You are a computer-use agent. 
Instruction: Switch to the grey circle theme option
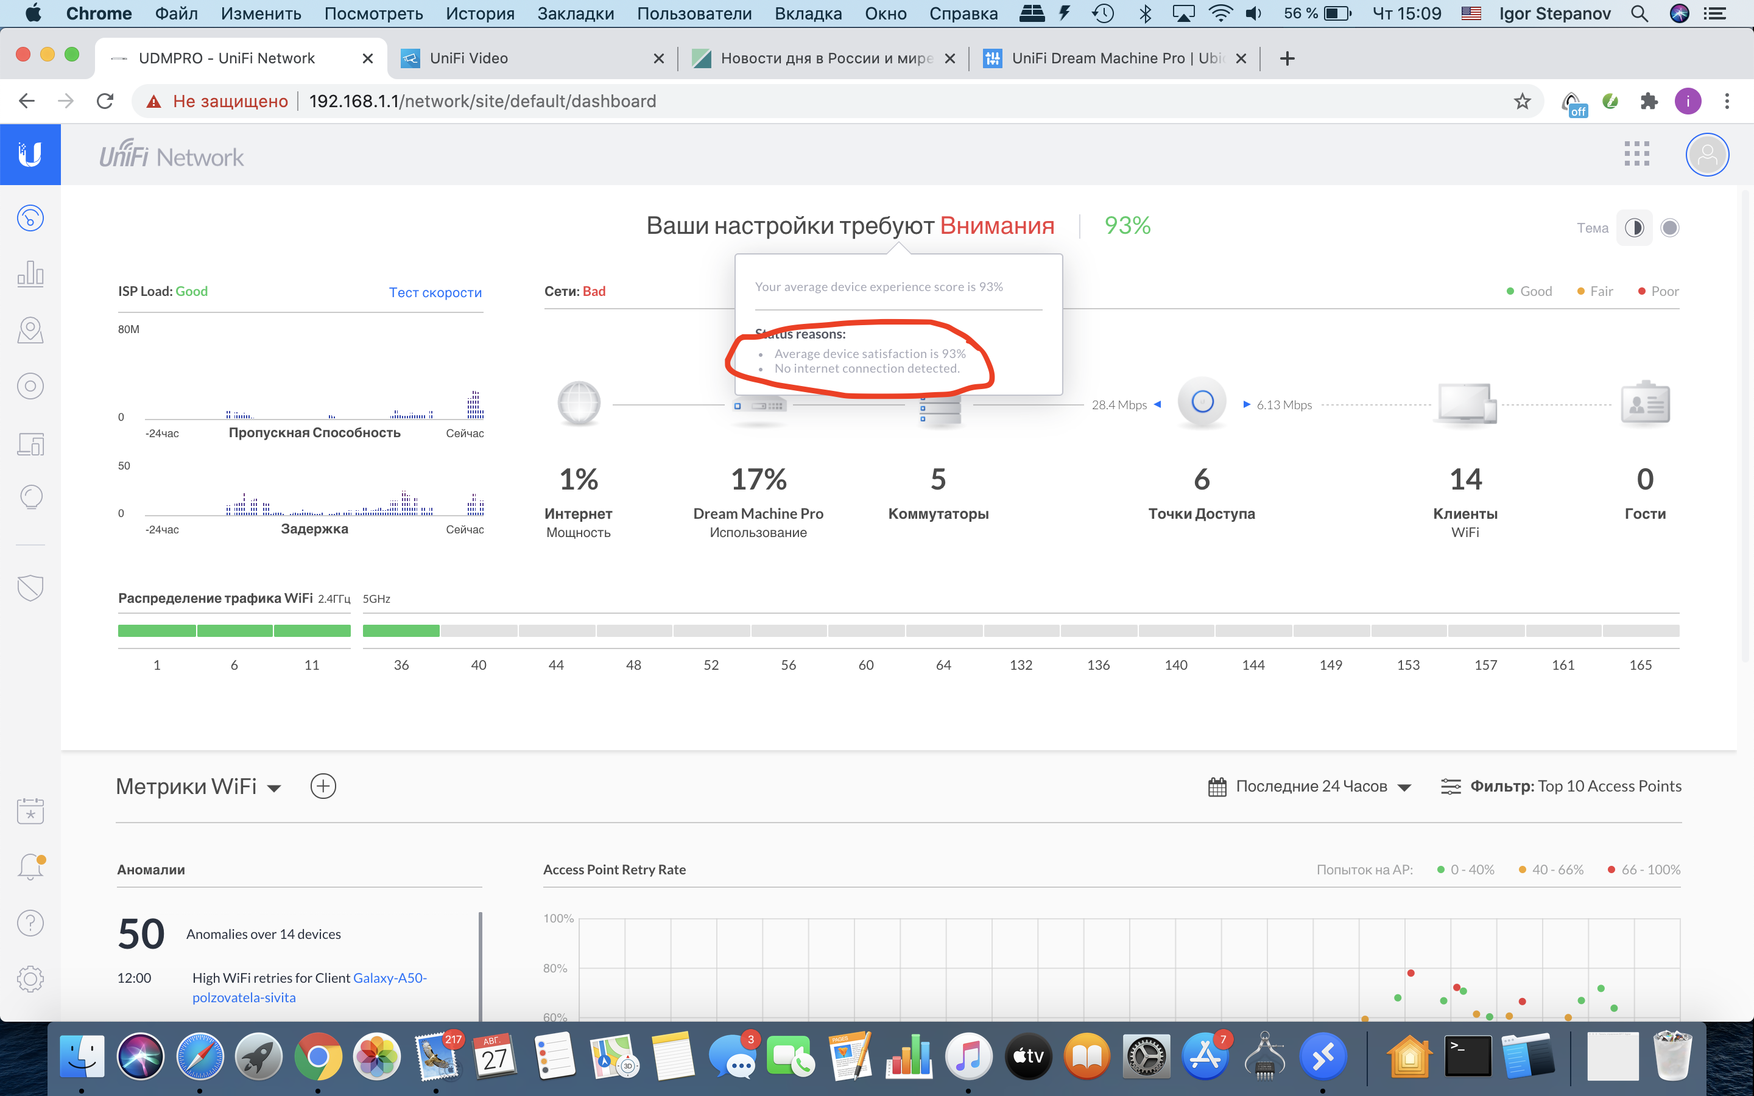click(x=1670, y=228)
